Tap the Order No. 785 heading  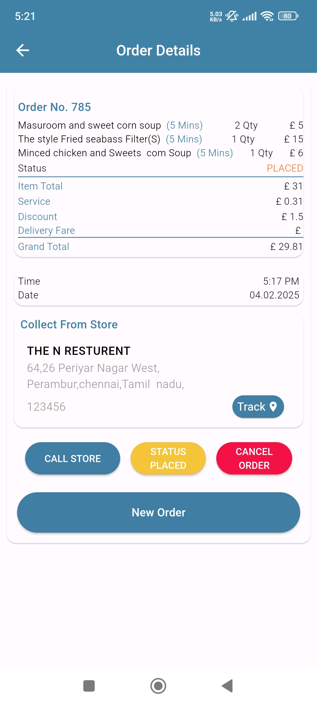pos(55,107)
